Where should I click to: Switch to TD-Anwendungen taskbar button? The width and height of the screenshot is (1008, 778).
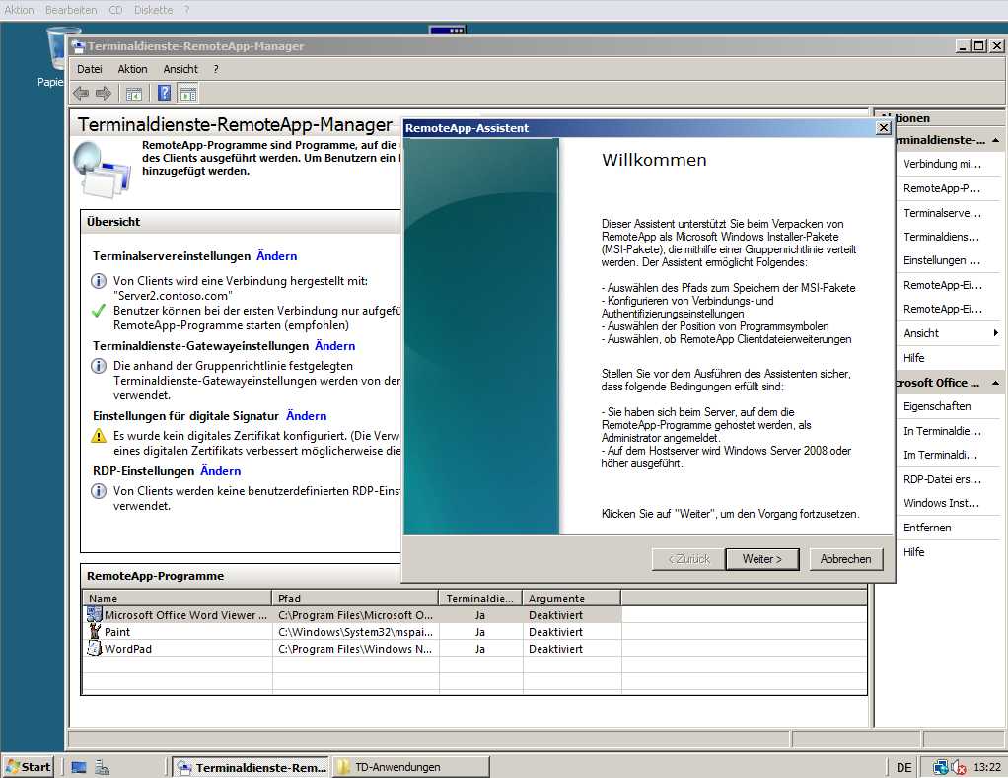410,767
